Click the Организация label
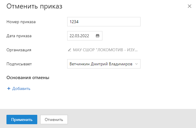This screenshot has height=128, width=196. pos(19,50)
